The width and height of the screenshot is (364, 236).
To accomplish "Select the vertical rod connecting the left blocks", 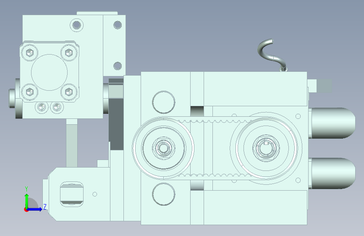I will click(72, 143).
